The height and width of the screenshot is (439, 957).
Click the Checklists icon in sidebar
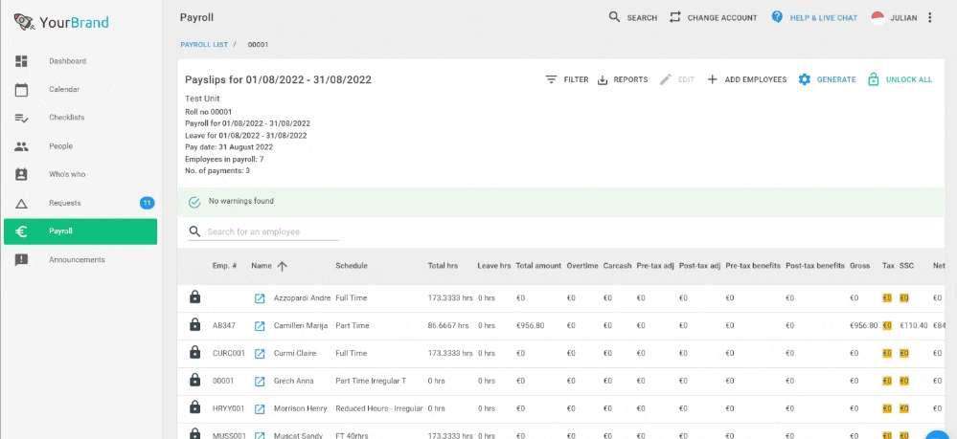pos(21,118)
